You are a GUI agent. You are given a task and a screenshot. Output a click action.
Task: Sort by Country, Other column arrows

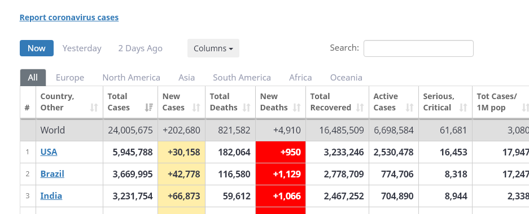click(x=94, y=108)
